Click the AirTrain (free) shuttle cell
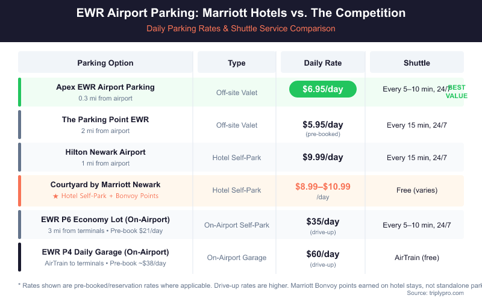 [416, 258]
